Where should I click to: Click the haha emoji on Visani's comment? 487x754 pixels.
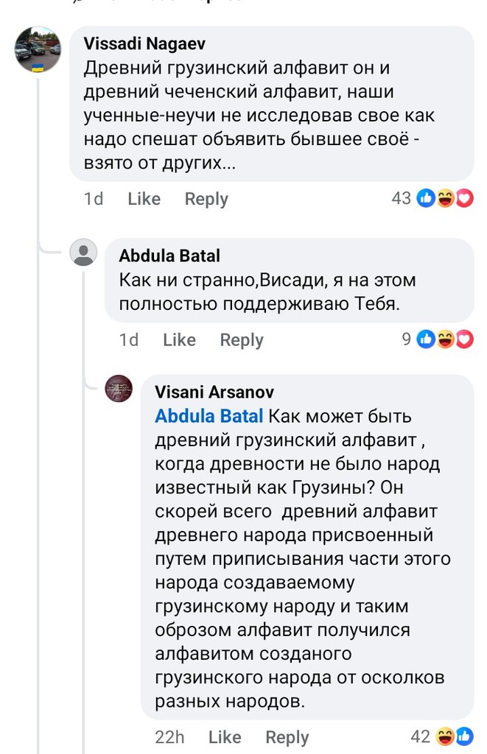(x=446, y=736)
